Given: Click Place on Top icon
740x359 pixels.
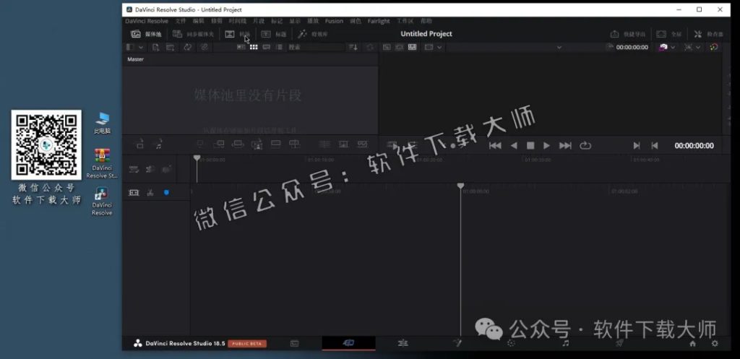Looking at the screenshot, I should click(275, 144).
